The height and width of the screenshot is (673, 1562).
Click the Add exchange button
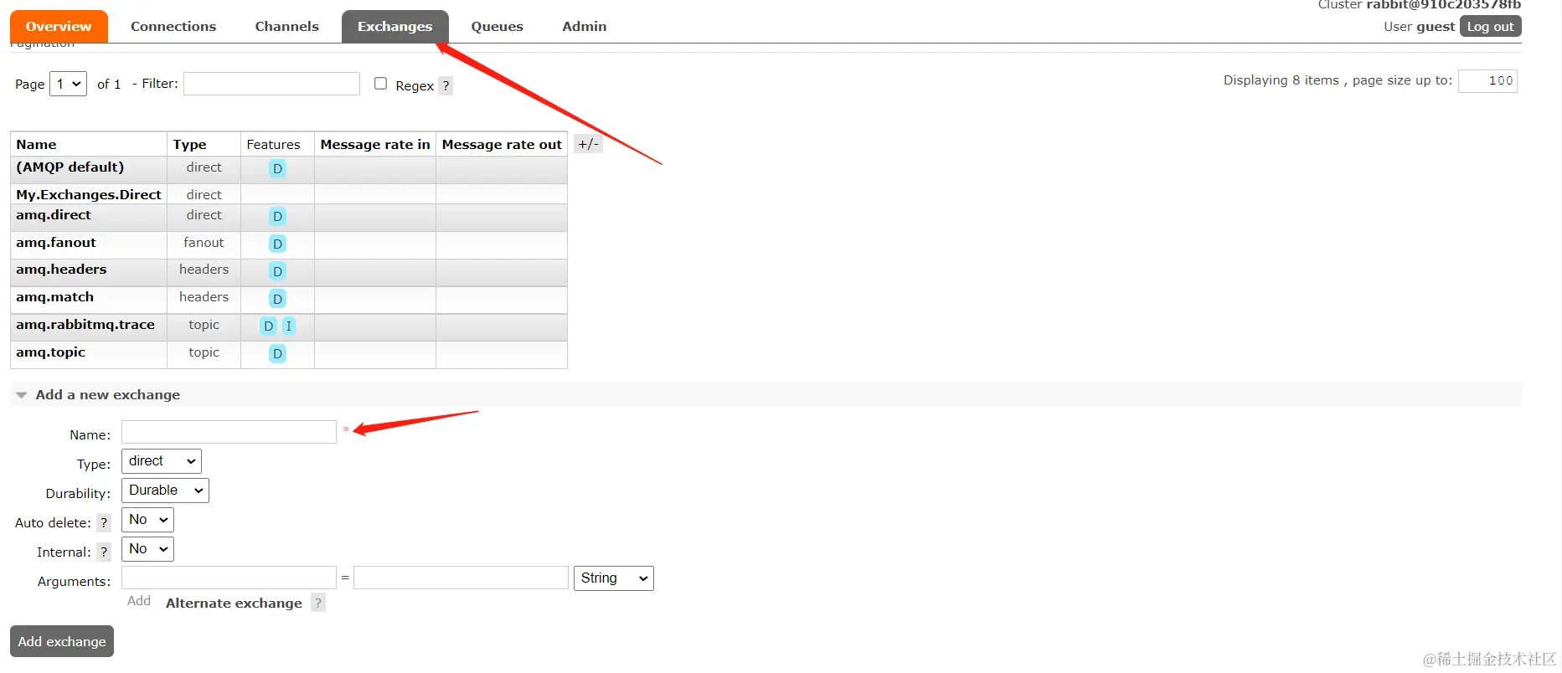62,641
